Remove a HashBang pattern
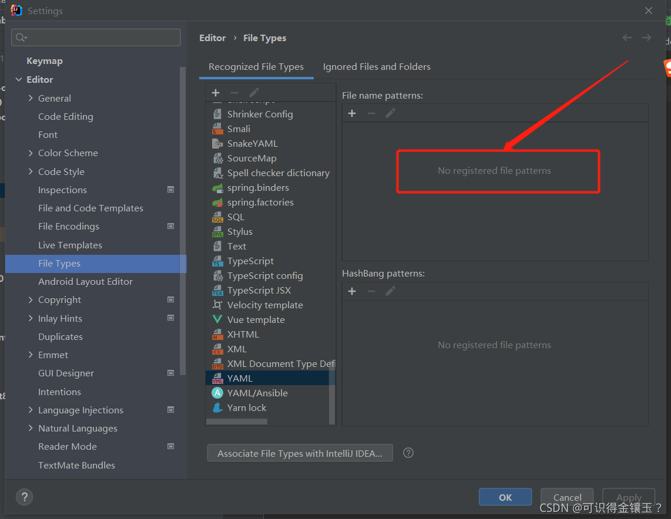The height and width of the screenshot is (519, 671). pyautogui.click(x=371, y=291)
